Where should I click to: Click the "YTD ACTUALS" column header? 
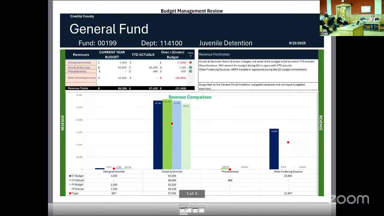pyautogui.click(x=143, y=55)
